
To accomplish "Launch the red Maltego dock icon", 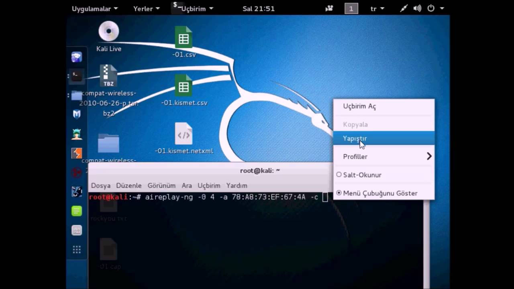I will pyautogui.click(x=76, y=172).
